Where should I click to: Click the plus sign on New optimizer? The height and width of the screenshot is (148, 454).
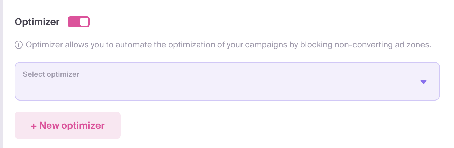coord(34,126)
